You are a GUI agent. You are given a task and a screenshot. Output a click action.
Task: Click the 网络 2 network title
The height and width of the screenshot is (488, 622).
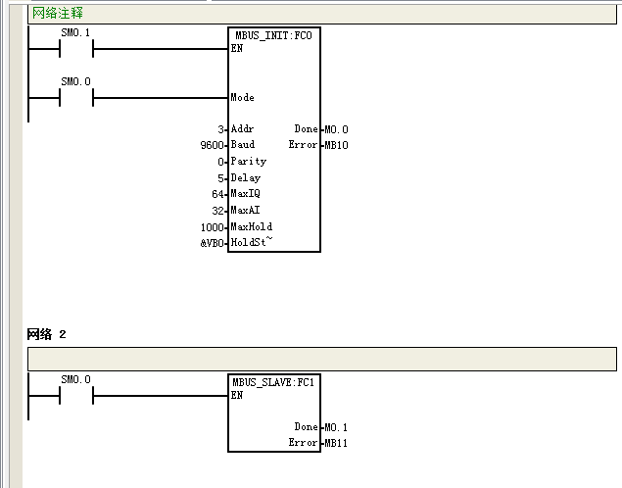click(x=46, y=334)
